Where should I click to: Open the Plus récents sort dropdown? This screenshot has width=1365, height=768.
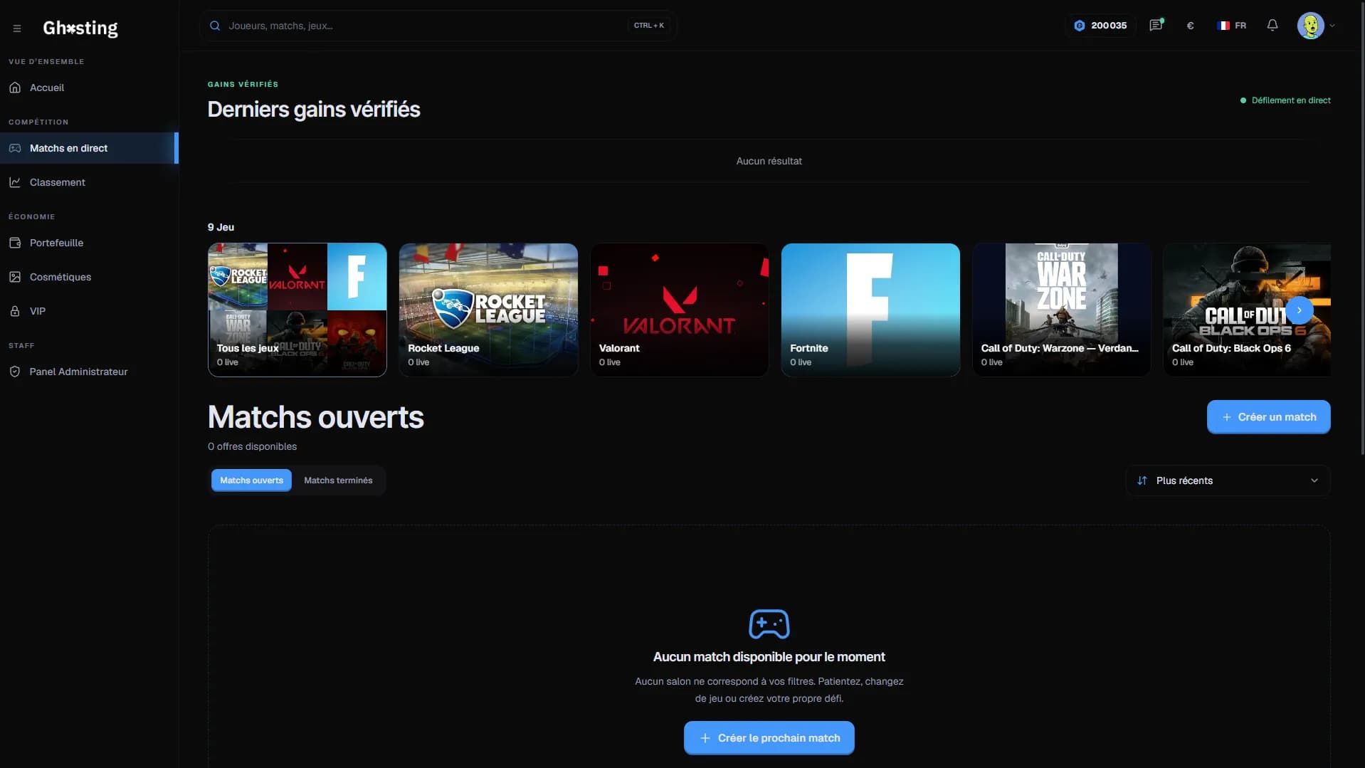[1228, 480]
